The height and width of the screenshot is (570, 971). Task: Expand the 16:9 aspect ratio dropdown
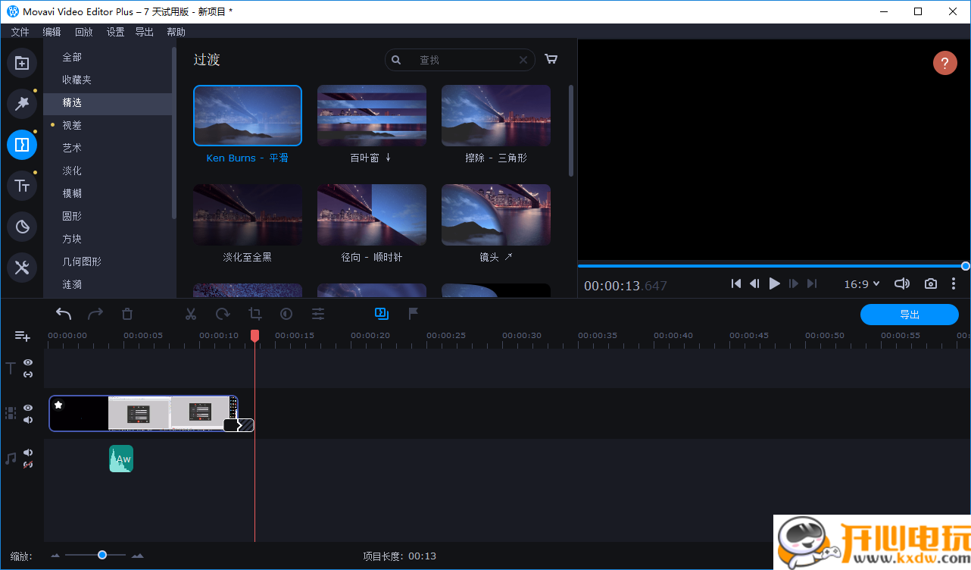(862, 283)
